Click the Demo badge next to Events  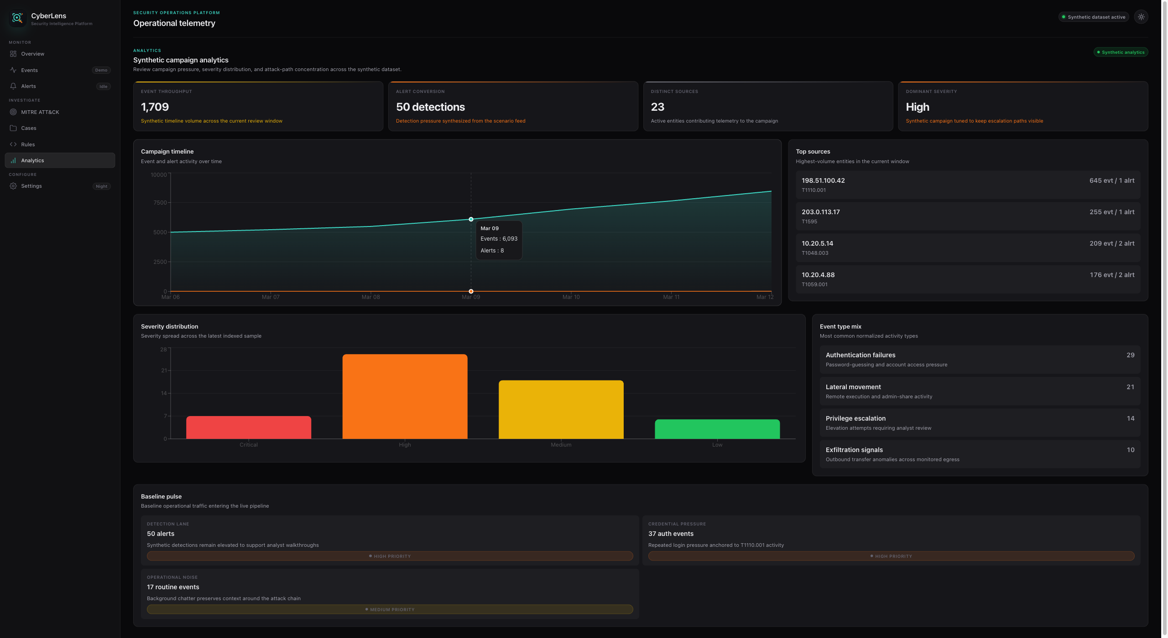pos(101,70)
